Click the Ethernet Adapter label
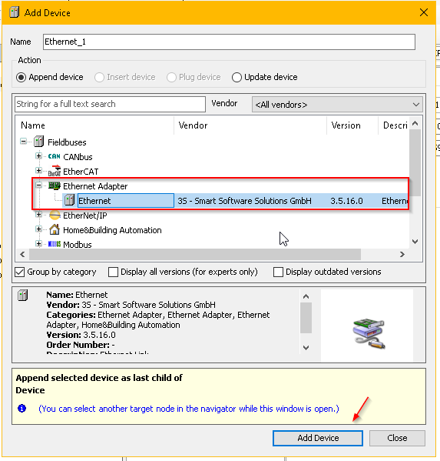Image resolution: width=440 pixels, height=461 pixels. [95, 186]
